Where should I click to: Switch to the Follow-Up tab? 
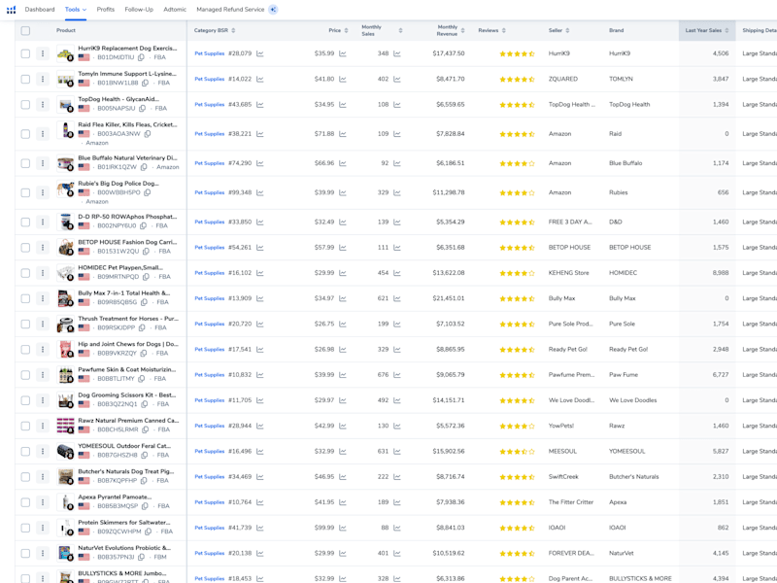point(139,10)
